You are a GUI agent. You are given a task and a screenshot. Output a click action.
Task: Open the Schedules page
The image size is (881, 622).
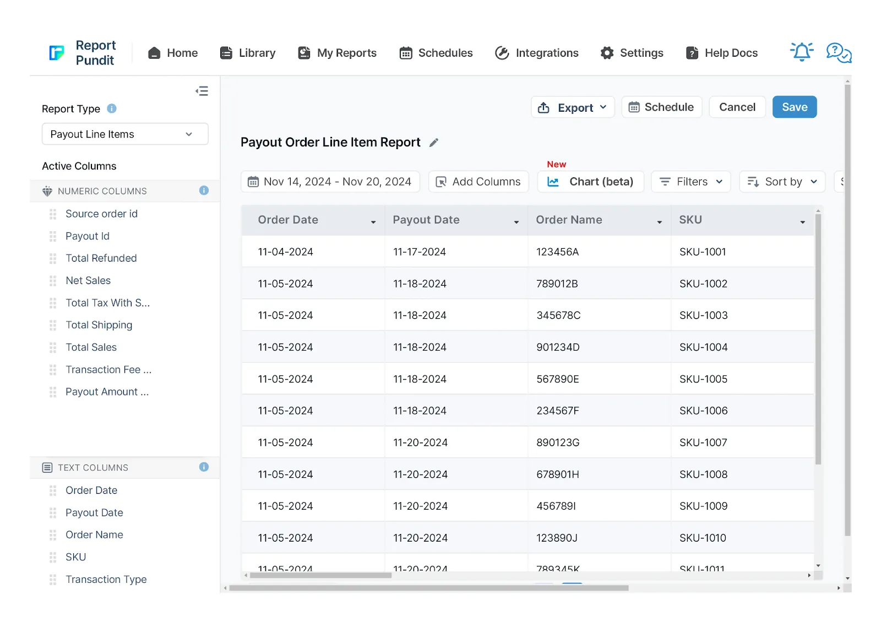coord(436,53)
